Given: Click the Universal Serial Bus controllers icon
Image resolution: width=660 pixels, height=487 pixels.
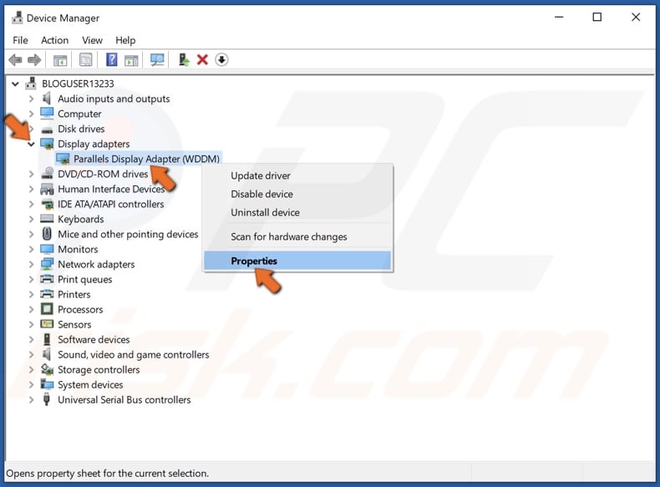Looking at the screenshot, I should click(47, 399).
